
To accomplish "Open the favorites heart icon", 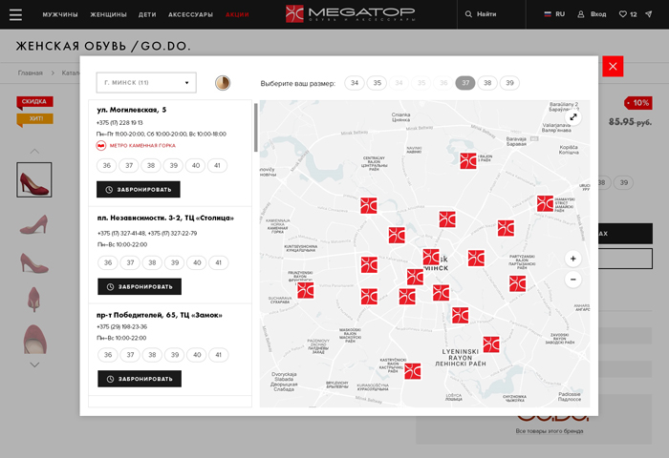I will [623, 14].
